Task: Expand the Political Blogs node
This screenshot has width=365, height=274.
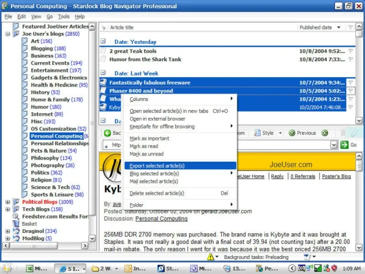Action: (x=8, y=202)
